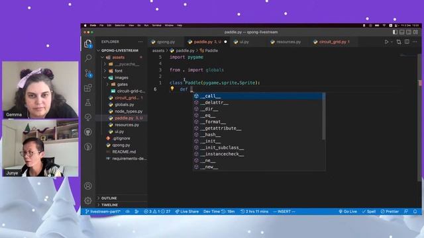Open the Explorer view in activity bar
Screen dimensions: 424x238
click(88, 44)
